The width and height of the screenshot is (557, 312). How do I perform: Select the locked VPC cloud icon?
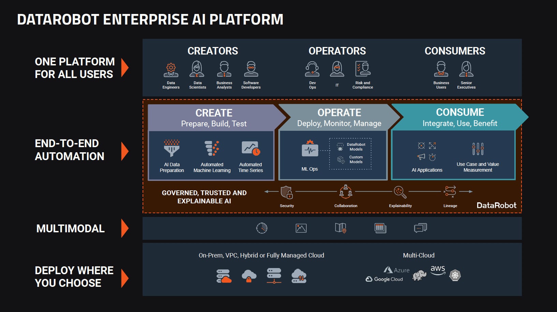(x=249, y=276)
